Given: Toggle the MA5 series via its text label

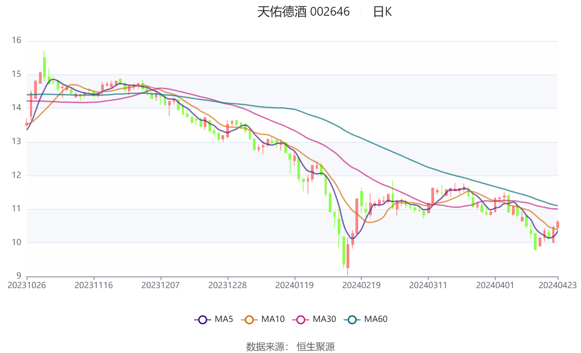Looking at the screenshot, I should (224, 319).
